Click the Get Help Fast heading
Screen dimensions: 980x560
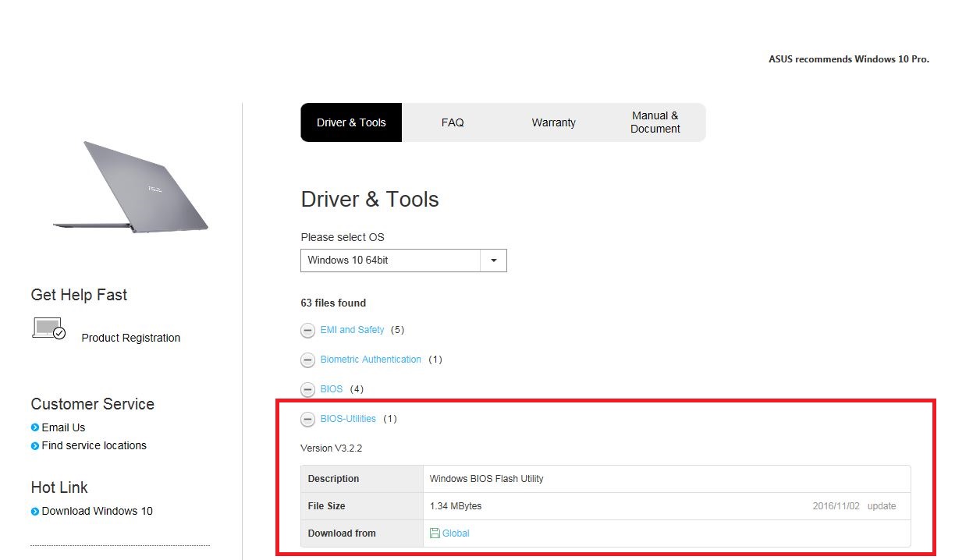coord(79,295)
